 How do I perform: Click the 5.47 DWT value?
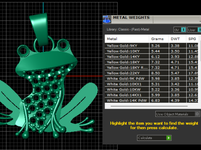[175, 73]
